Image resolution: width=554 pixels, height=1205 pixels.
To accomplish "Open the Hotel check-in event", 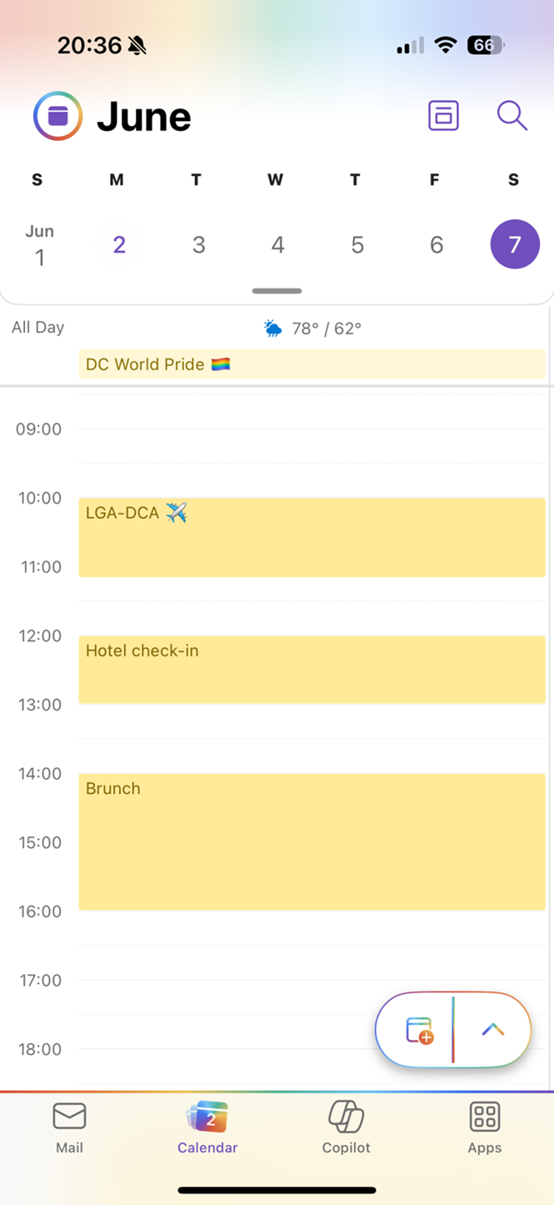I will (x=312, y=670).
